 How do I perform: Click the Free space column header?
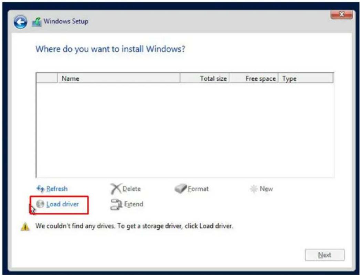pos(254,79)
